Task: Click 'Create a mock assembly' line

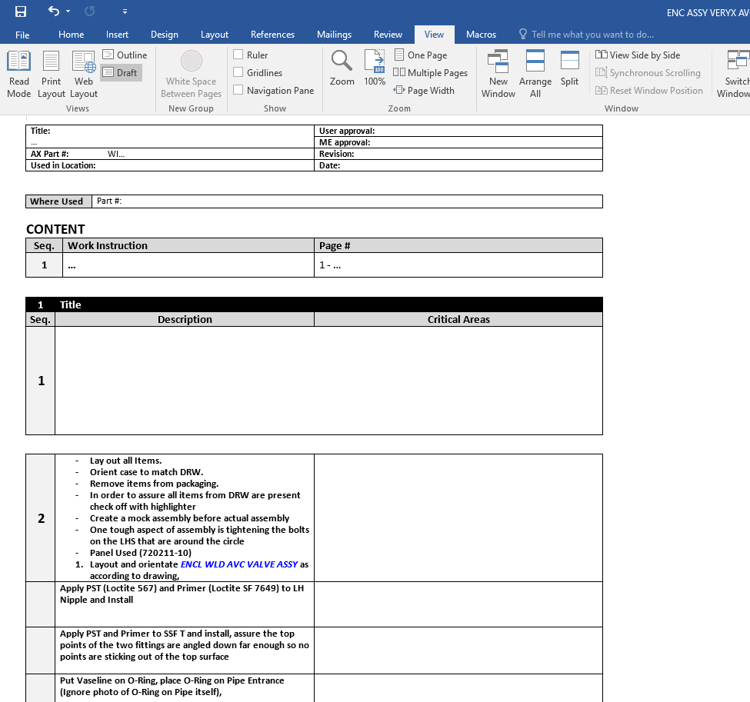Action: coord(189,518)
